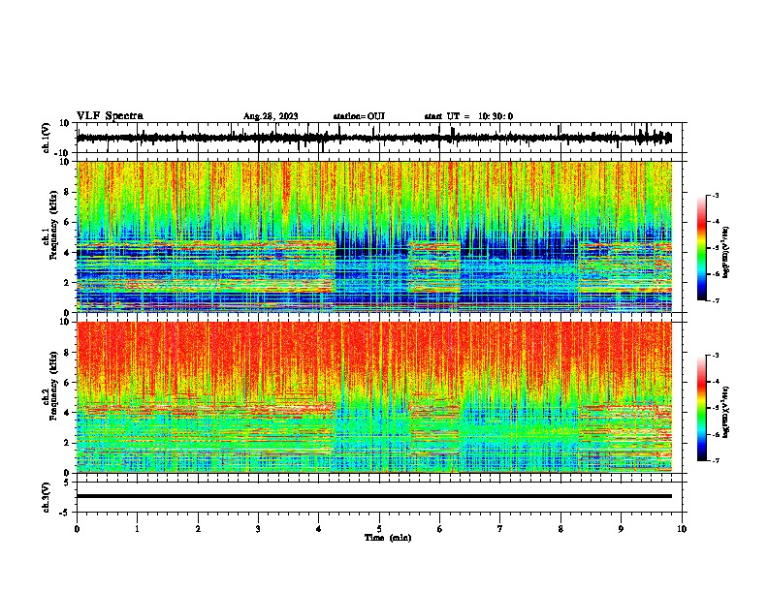The image size is (768, 593).
Task: Click the "-5" tick on the ch.3(V) axis
Action: [65, 513]
